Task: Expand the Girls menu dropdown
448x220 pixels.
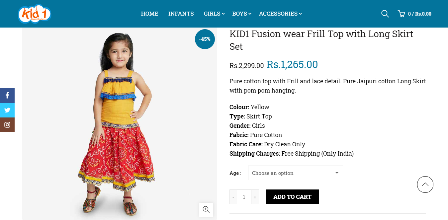Action: 214,14
